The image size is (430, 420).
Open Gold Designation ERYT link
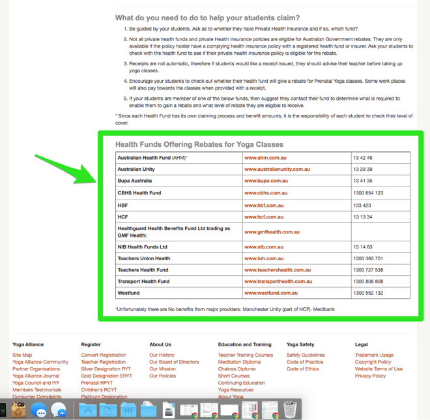tap(106, 376)
